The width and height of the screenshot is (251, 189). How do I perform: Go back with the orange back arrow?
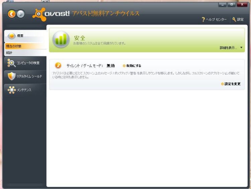coord(11,14)
